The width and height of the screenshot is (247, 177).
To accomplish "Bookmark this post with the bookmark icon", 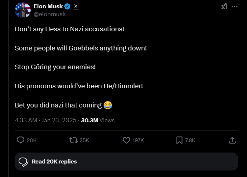I will click(x=179, y=140).
